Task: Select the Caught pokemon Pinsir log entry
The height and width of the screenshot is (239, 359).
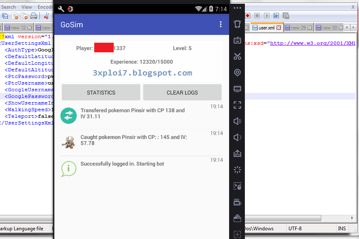Action: (142, 143)
